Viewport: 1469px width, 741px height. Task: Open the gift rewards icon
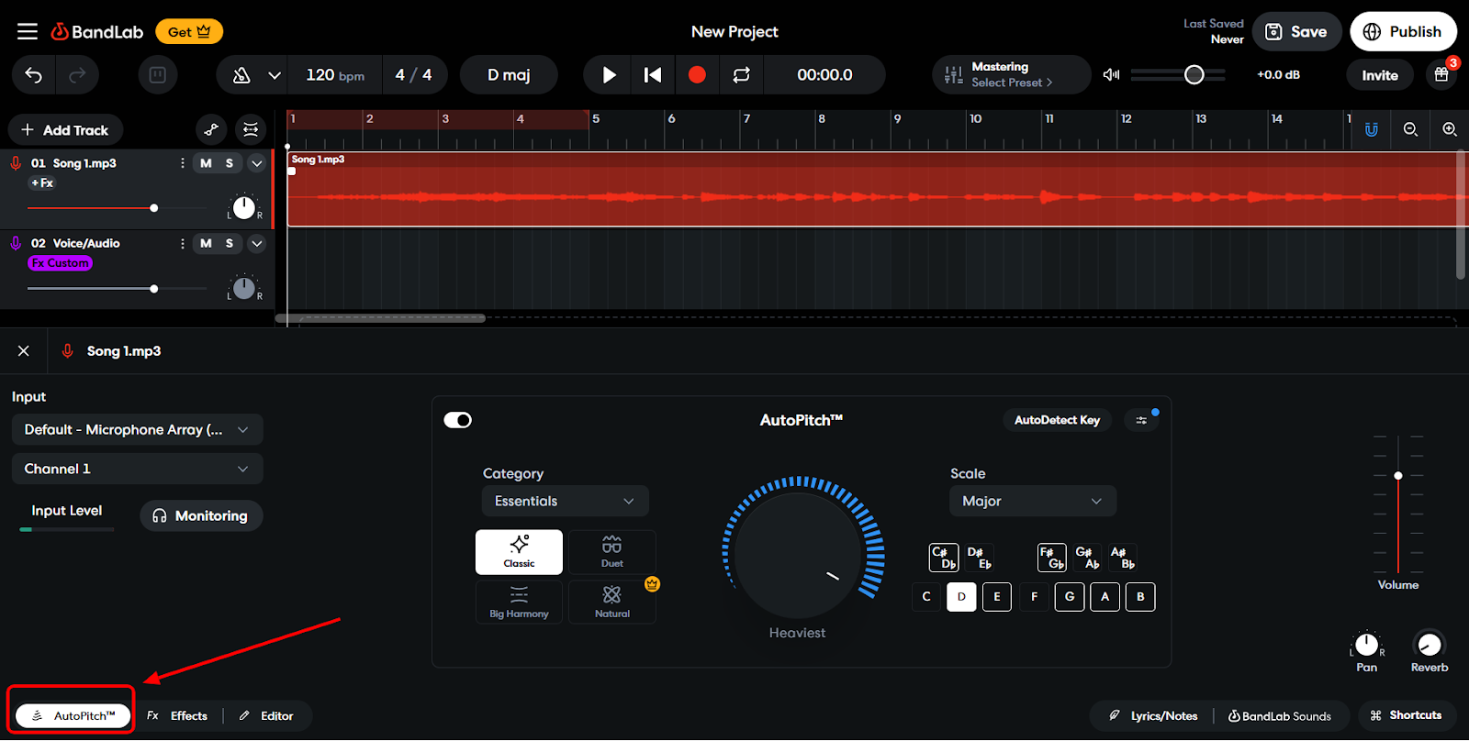tap(1441, 75)
